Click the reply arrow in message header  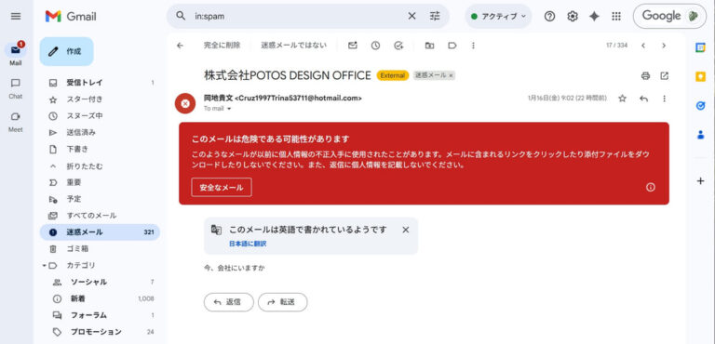[x=644, y=99]
